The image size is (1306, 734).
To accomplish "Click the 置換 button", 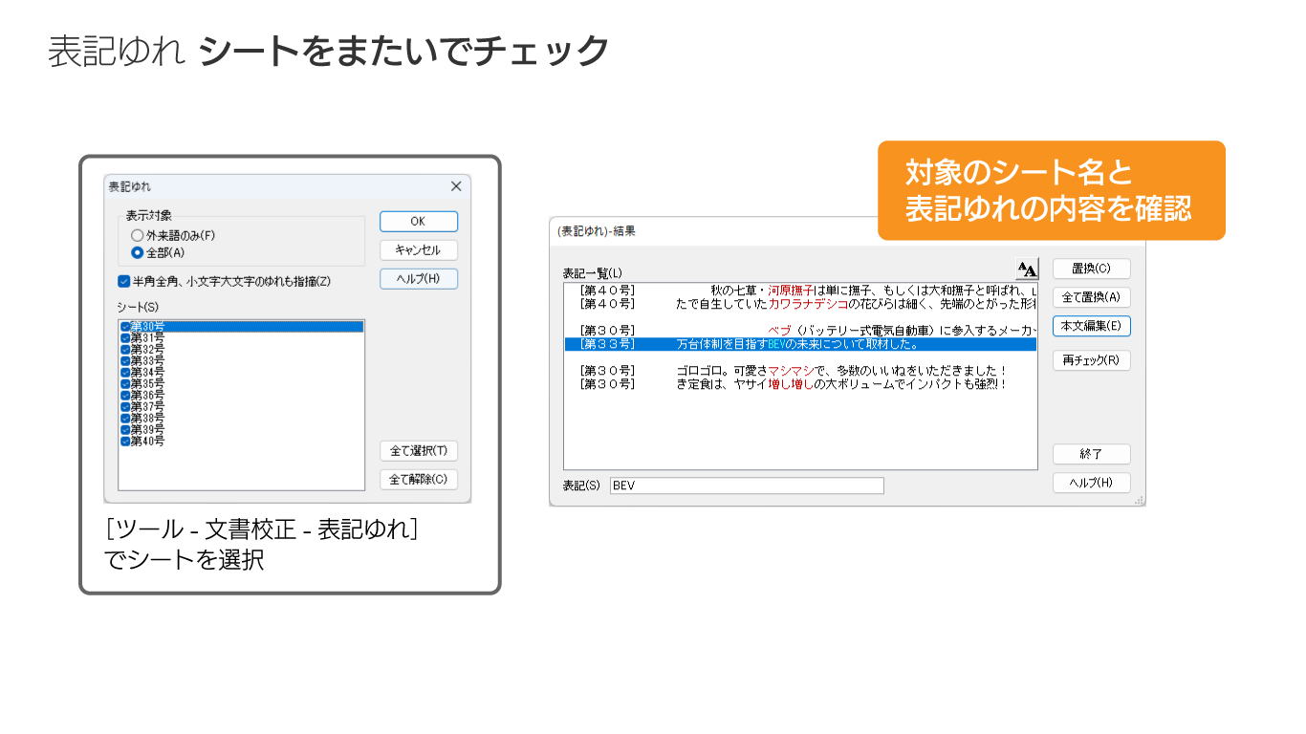I will (x=1091, y=269).
